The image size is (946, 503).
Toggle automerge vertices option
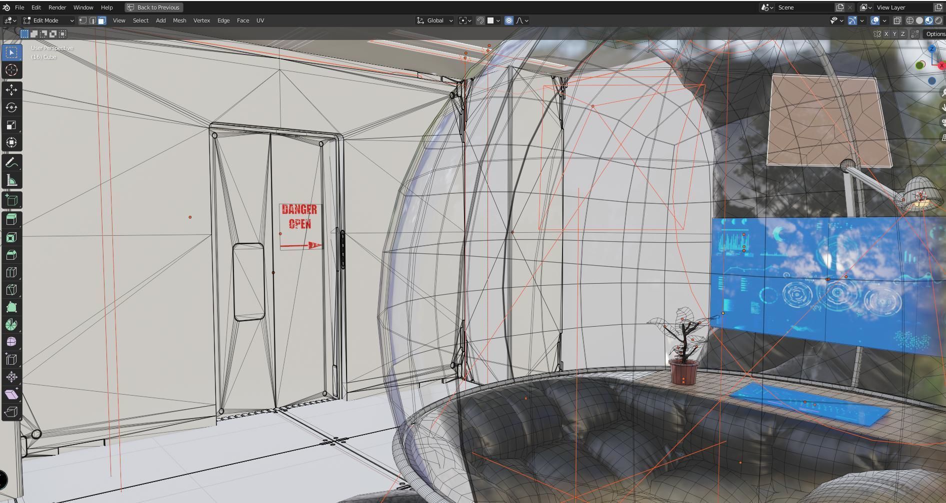pos(915,34)
